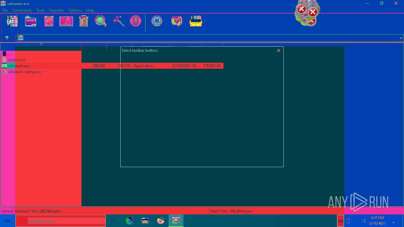Open File Explorer from the taskbar
The width and height of the screenshot is (404, 227).
(145, 221)
